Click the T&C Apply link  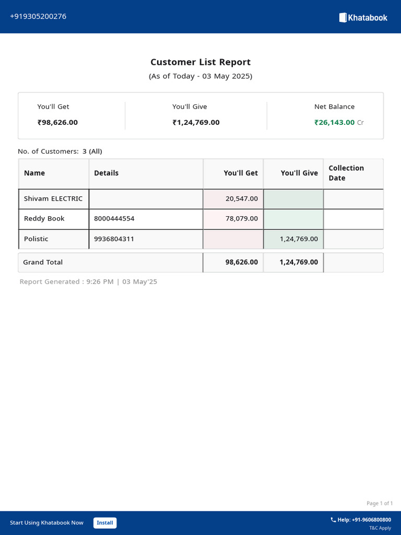click(380, 528)
